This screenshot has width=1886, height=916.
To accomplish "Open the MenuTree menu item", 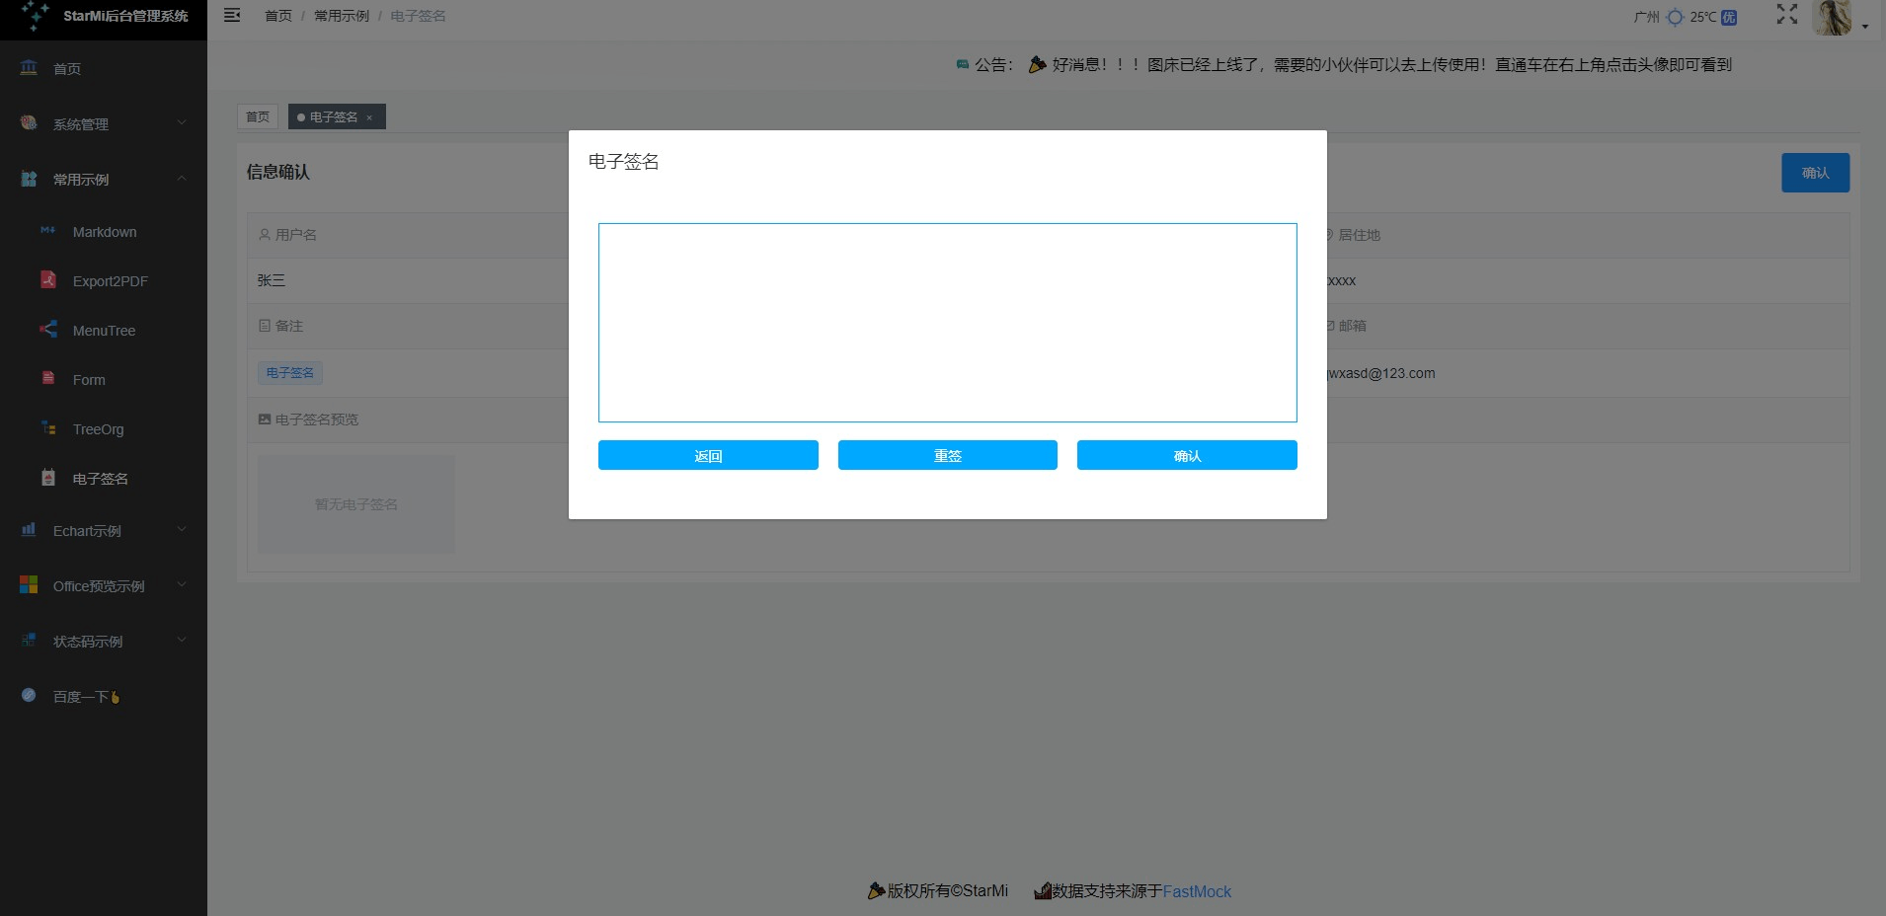I will [x=104, y=330].
